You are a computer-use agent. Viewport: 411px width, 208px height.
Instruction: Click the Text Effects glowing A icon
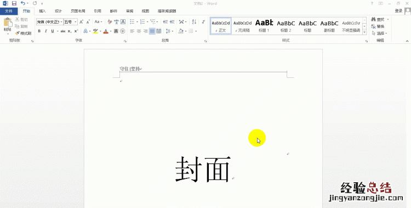click(x=85, y=31)
